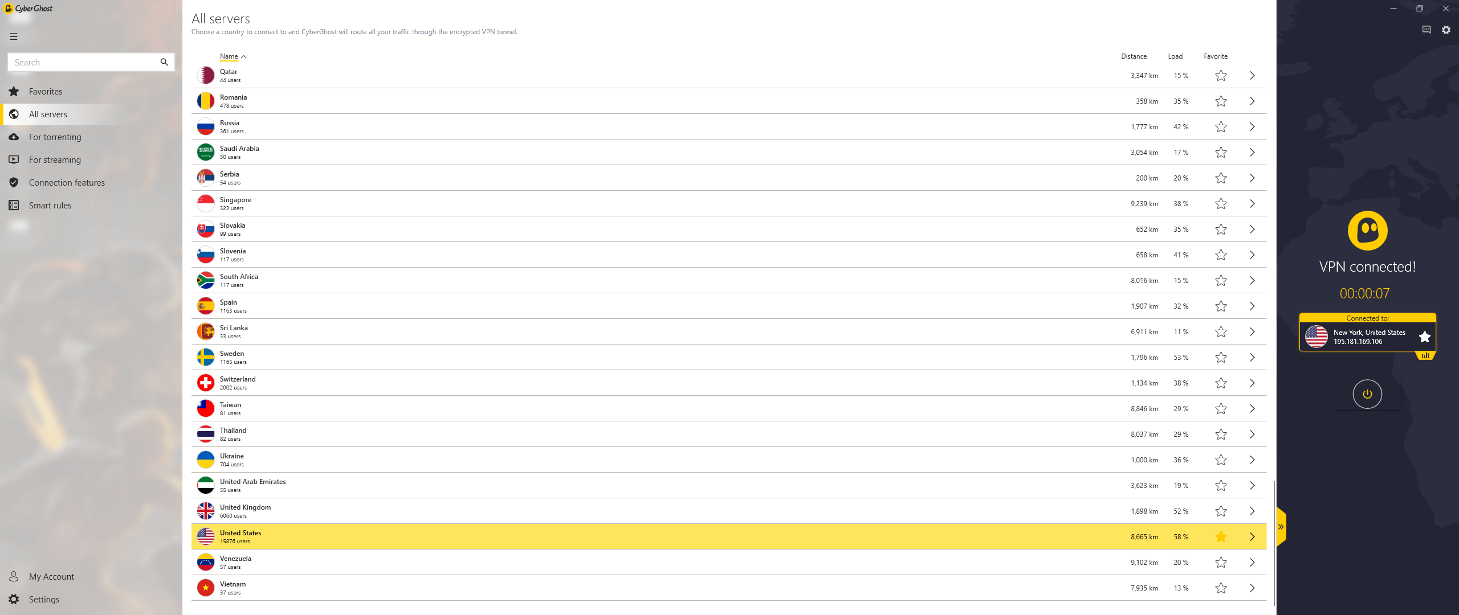This screenshot has width=1459, height=615.
Task: Click the power disconnect button
Action: pyautogui.click(x=1367, y=394)
